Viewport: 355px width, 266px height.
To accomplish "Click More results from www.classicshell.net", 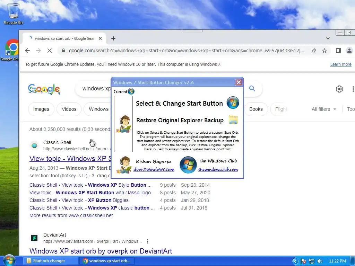I will [x=71, y=215].
